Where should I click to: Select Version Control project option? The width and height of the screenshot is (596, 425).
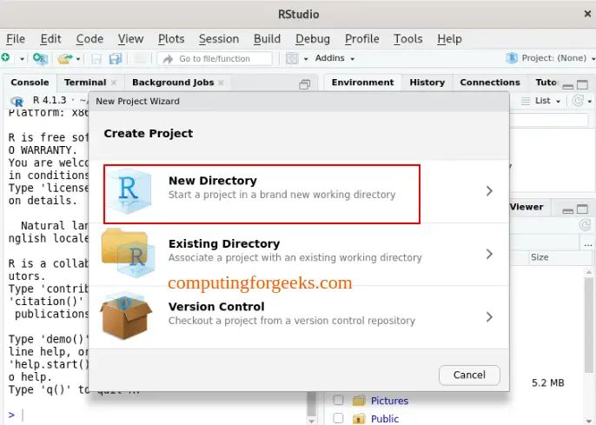click(x=298, y=317)
